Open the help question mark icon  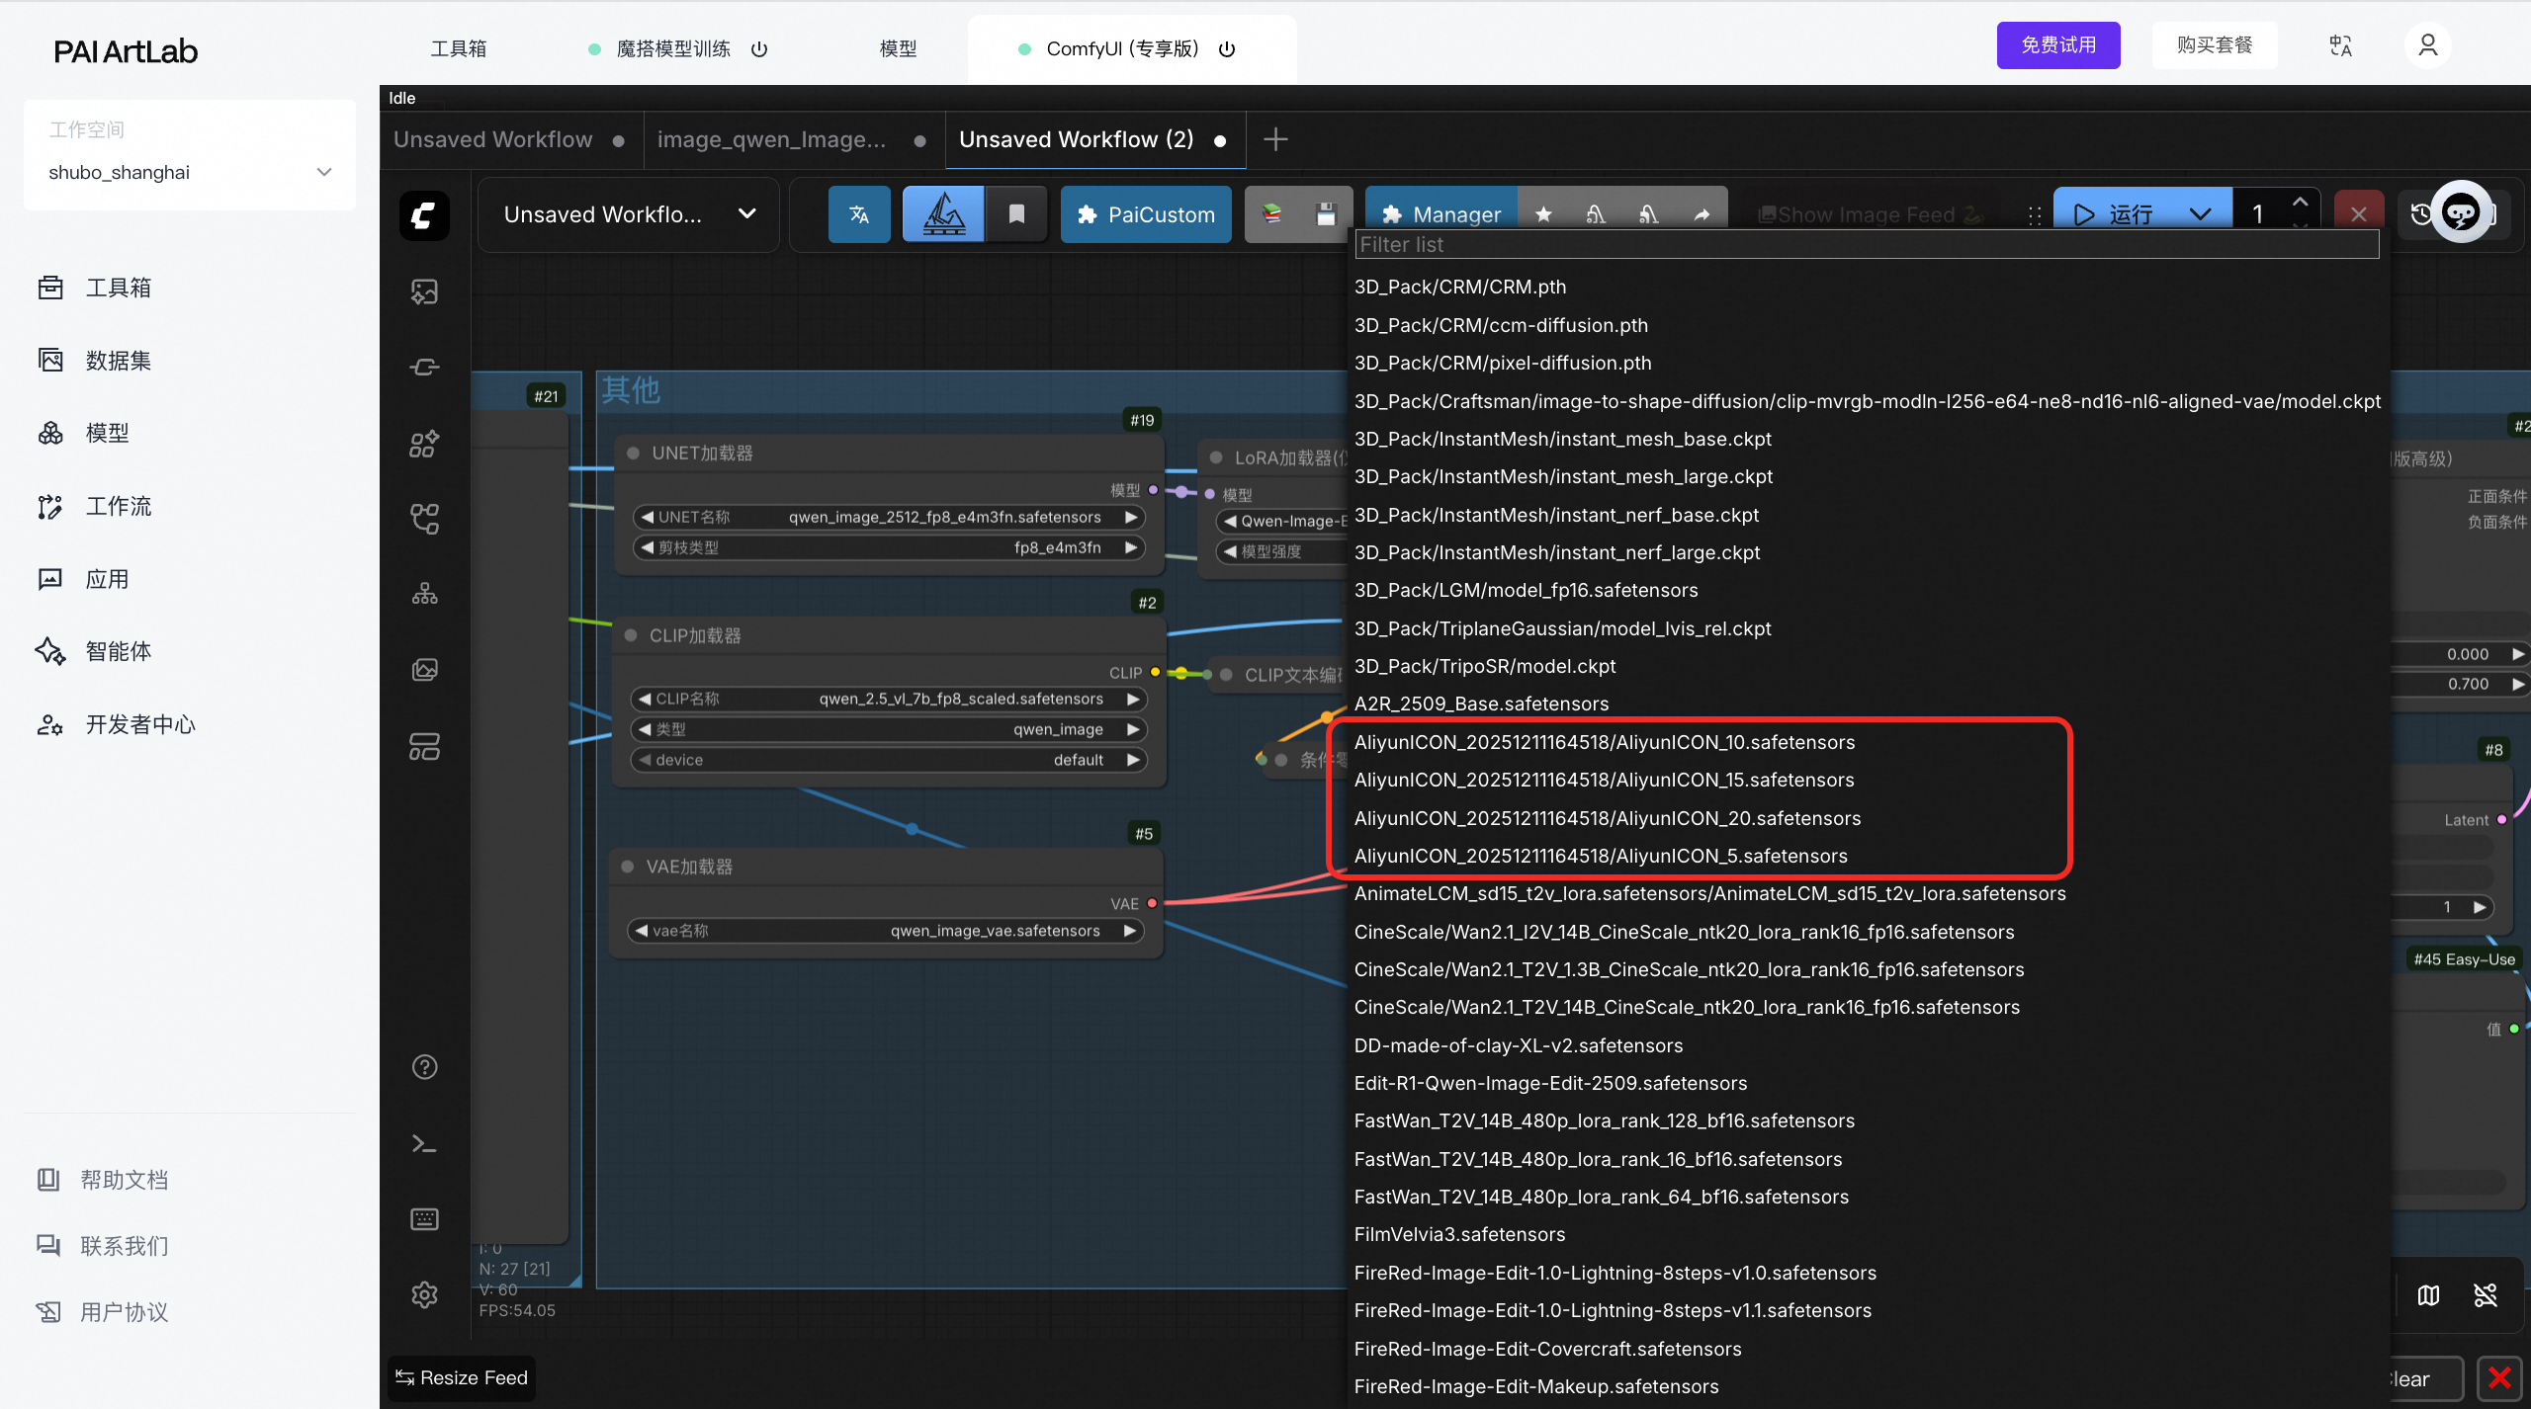tap(424, 1067)
